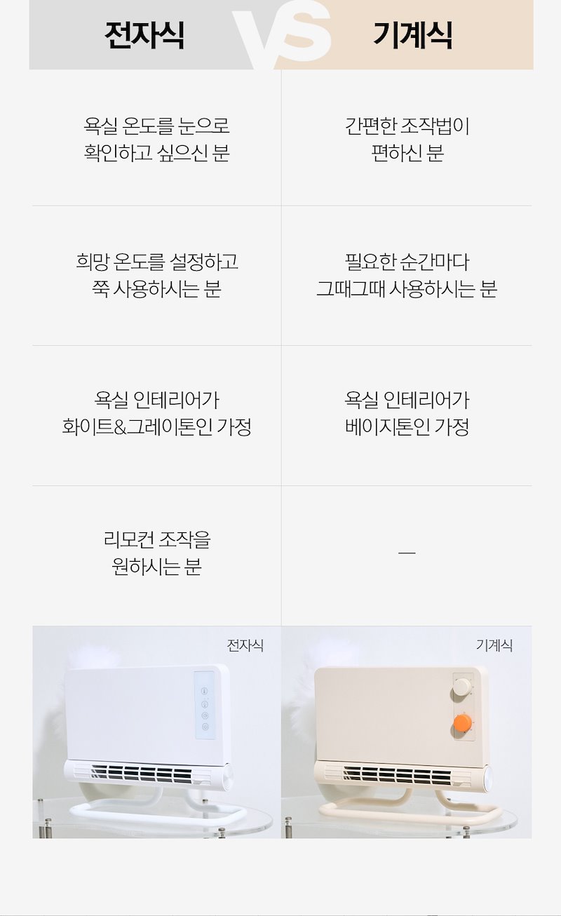The image size is (561, 916).
Task: Click the top touch icon on white heater panel
Action: pyautogui.click(x=205, y=692)
